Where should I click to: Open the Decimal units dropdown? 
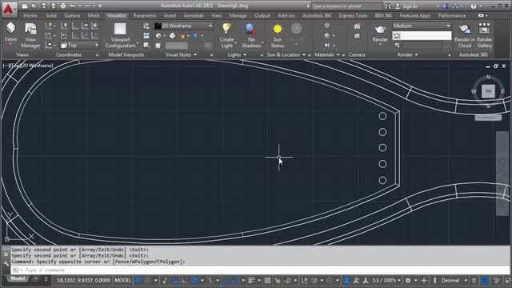click(454, 280)
